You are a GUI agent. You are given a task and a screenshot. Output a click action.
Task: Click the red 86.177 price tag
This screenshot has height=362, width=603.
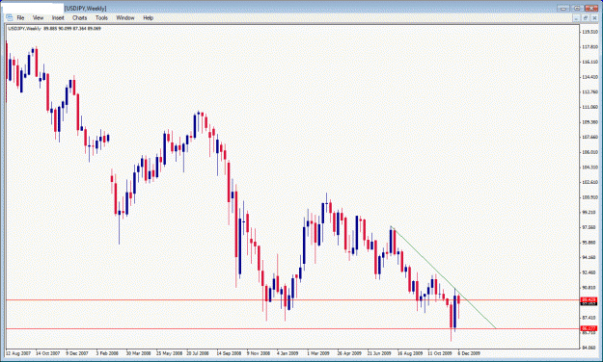(589, 328)
